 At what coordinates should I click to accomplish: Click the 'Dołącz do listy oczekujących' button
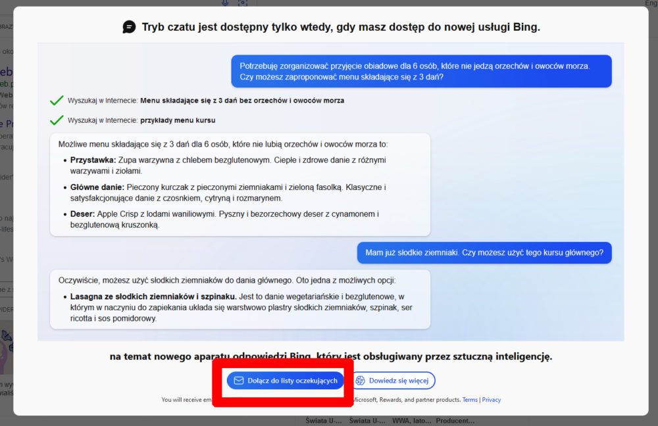click(x=286, y=381)
